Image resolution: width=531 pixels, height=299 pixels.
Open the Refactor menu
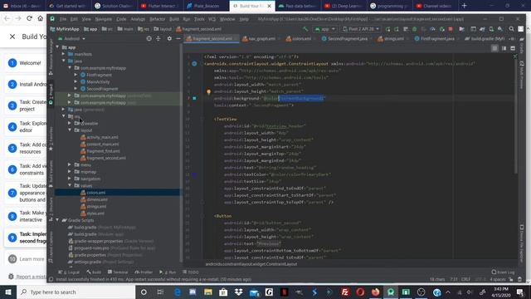point(157,19)
